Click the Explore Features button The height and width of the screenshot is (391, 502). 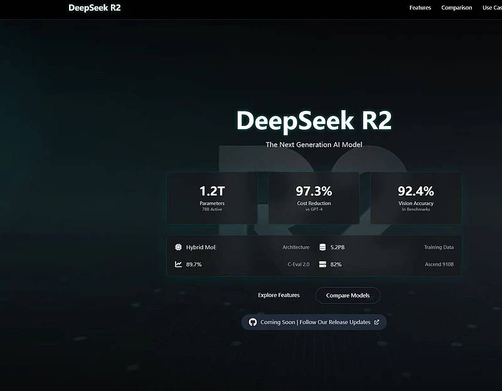point(279,295)
